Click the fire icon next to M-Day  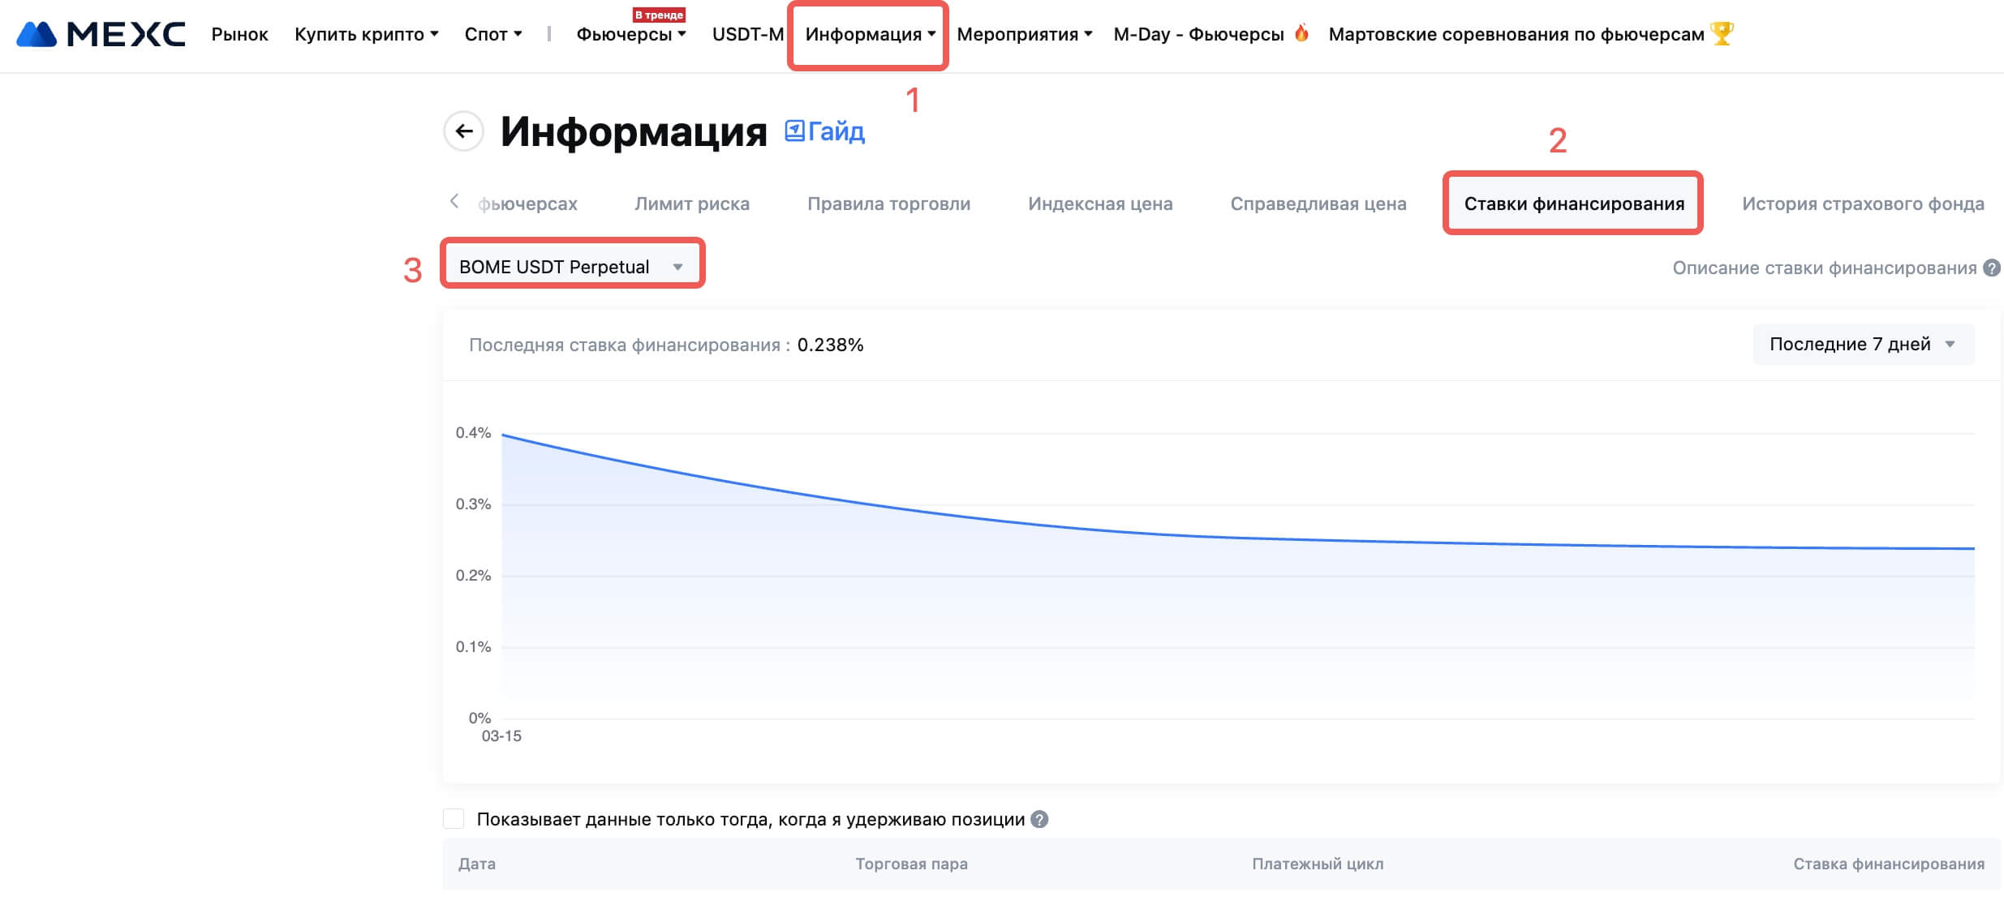click(1301, 33)
